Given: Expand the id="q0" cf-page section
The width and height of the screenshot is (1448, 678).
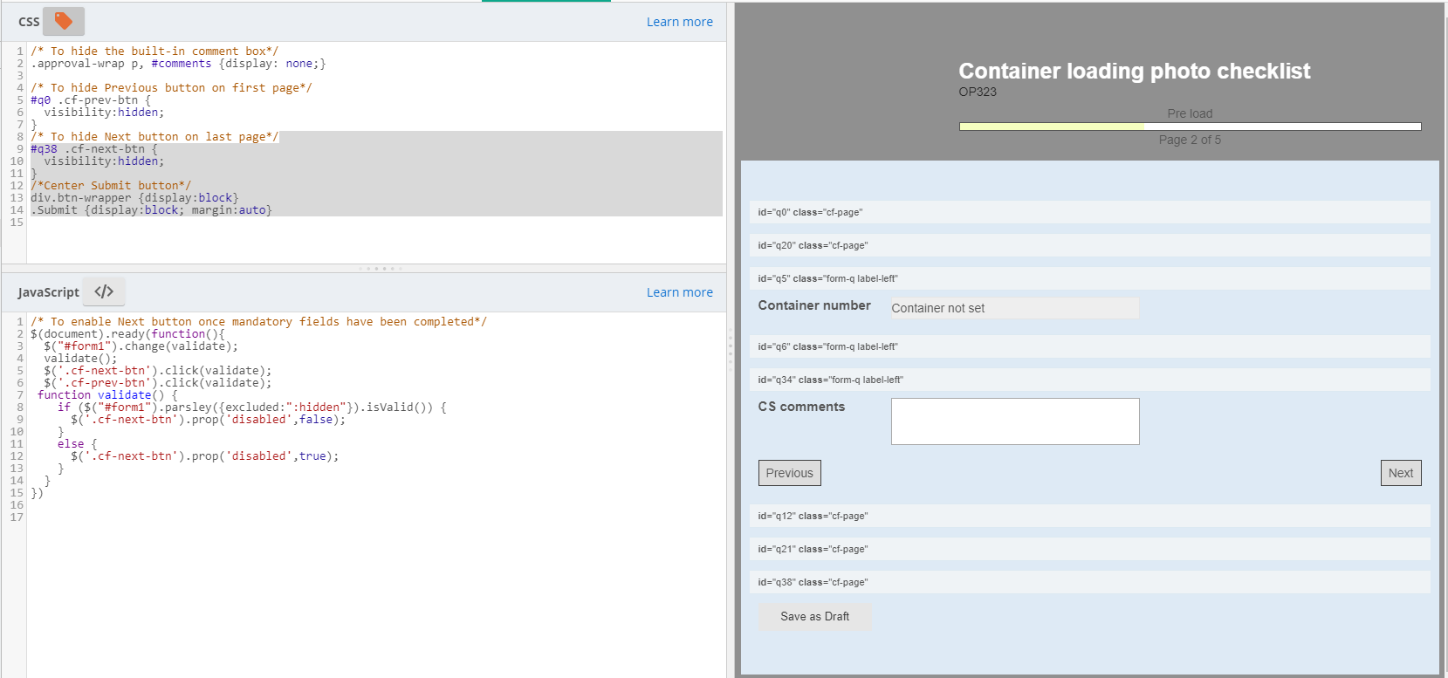Looking at the screenshot, I should click(x=1089, y=212).
